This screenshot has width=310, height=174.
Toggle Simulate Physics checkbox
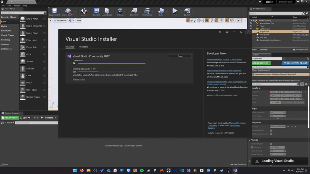[x=271, y=144]
